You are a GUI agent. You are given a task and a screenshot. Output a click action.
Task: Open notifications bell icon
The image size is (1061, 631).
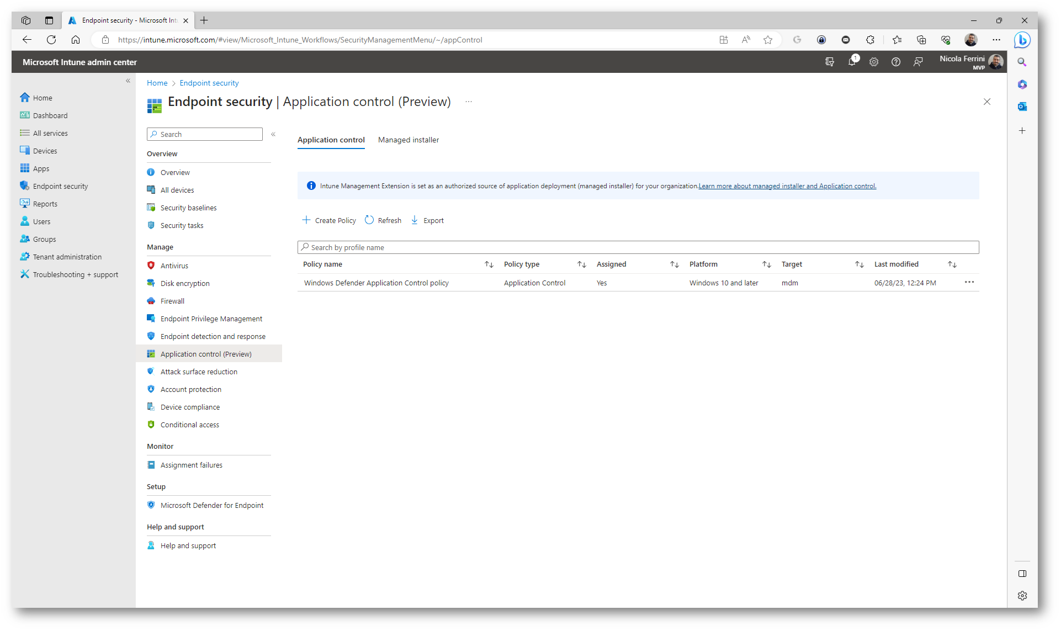pyautogui.click(x=852, y=62)
